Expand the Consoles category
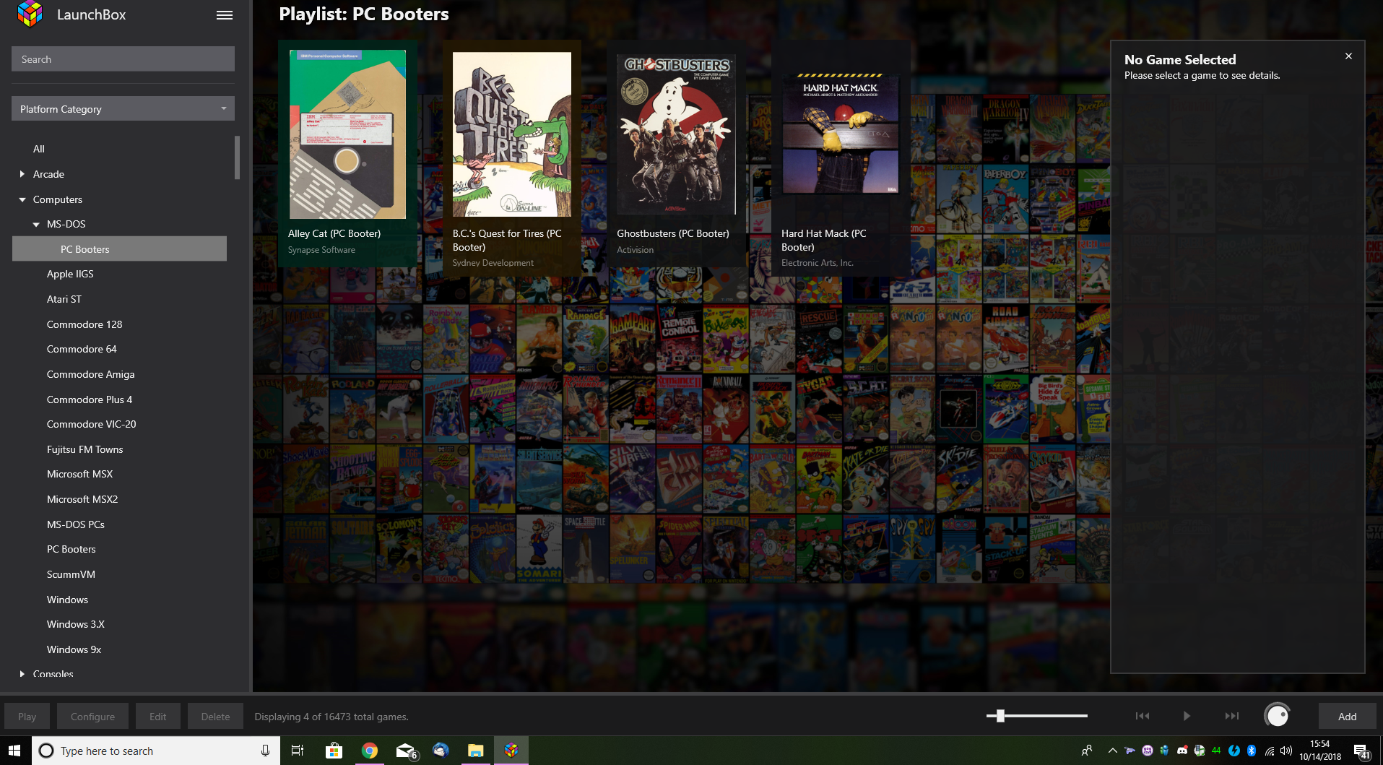Viewport: 1383px width, 765px height. (22, 674)
